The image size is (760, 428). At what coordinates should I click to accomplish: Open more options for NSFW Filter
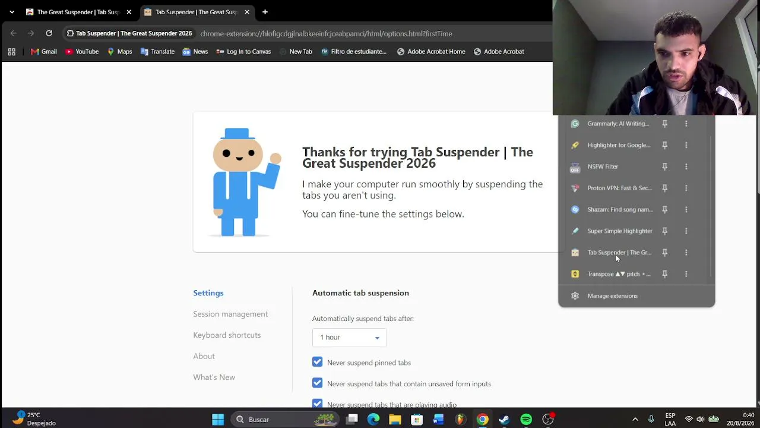[x=686, y=166]
